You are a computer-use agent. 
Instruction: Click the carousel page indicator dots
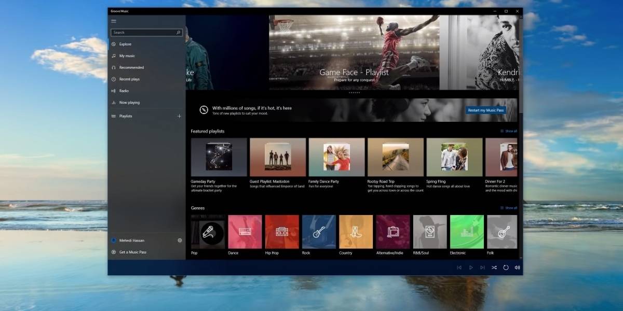(x=354, y=93)
